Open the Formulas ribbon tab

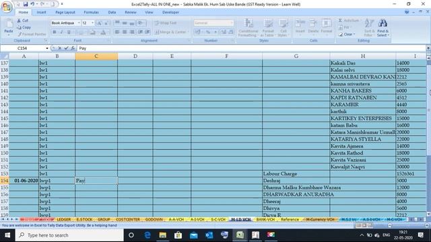click(91, 12)
